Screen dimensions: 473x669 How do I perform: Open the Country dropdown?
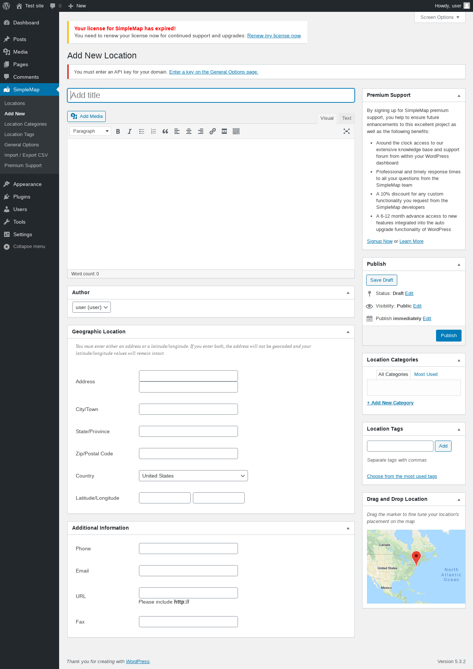click(193, 476)
